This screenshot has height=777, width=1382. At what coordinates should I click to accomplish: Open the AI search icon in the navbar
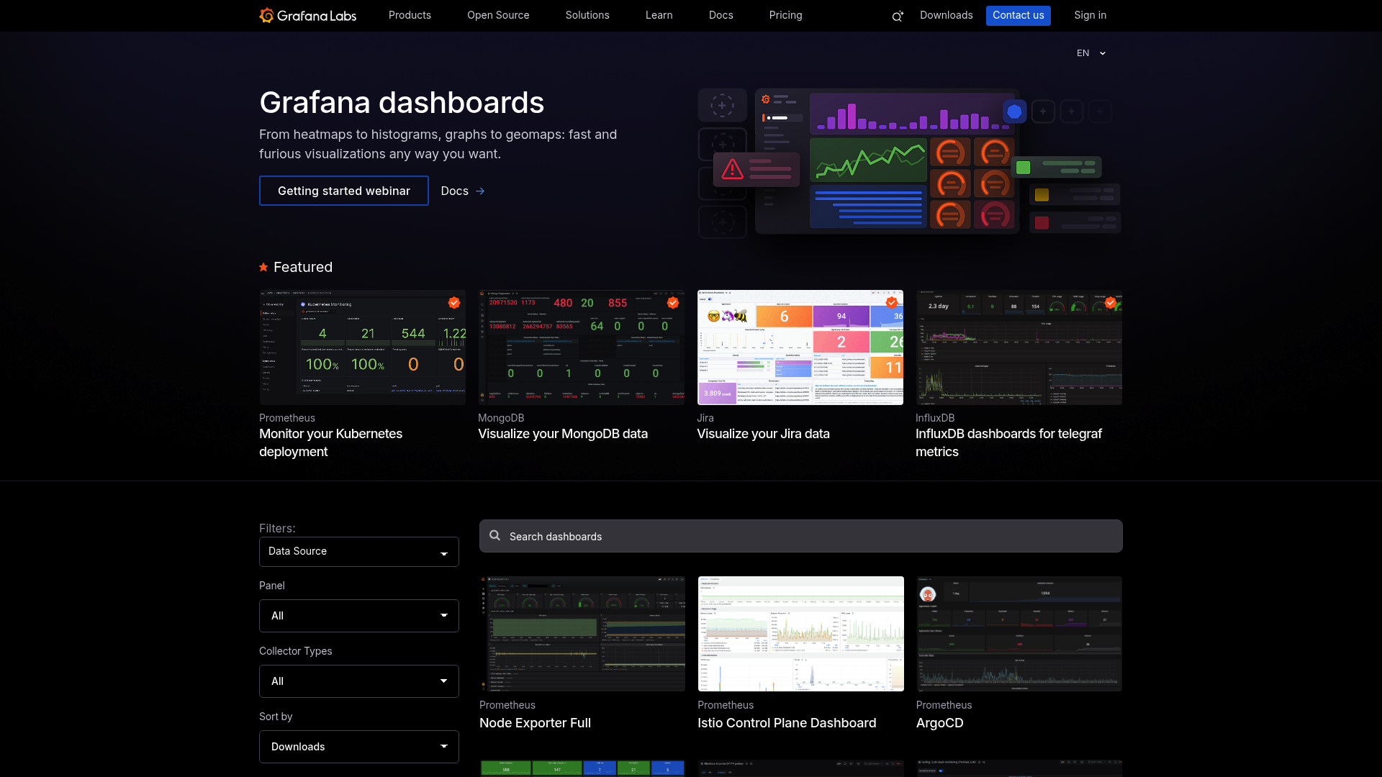tap(896, 15)
